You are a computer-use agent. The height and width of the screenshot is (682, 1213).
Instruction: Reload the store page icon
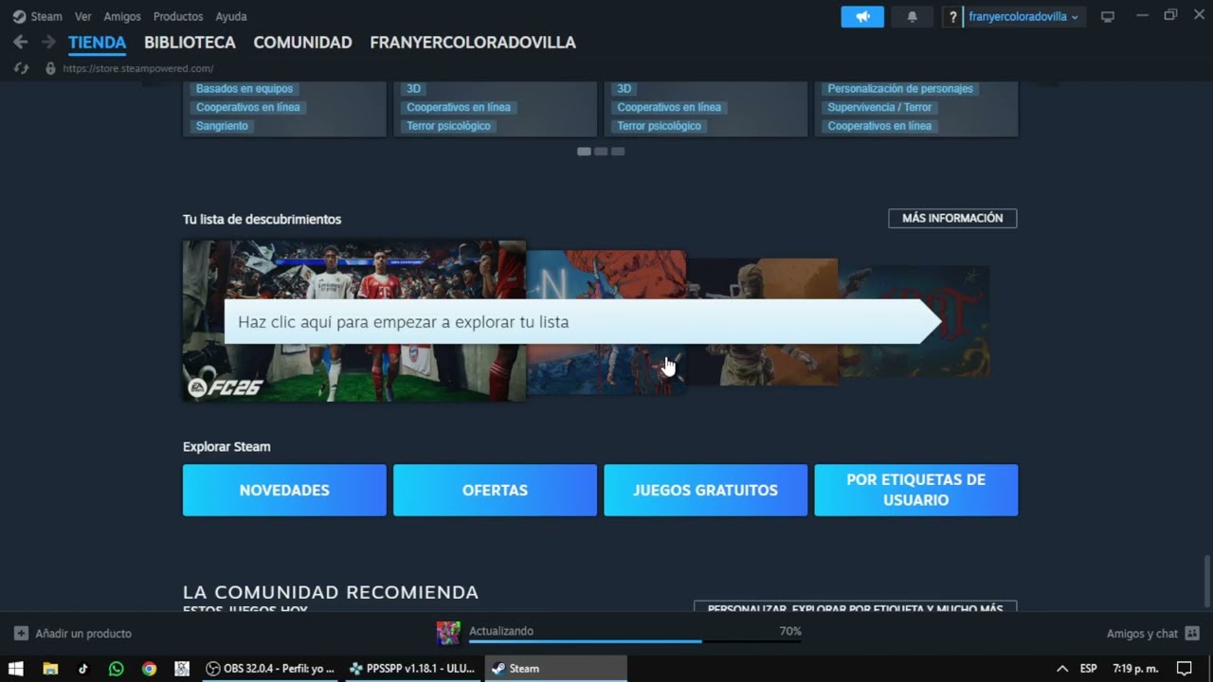click(x=23, y=68)
